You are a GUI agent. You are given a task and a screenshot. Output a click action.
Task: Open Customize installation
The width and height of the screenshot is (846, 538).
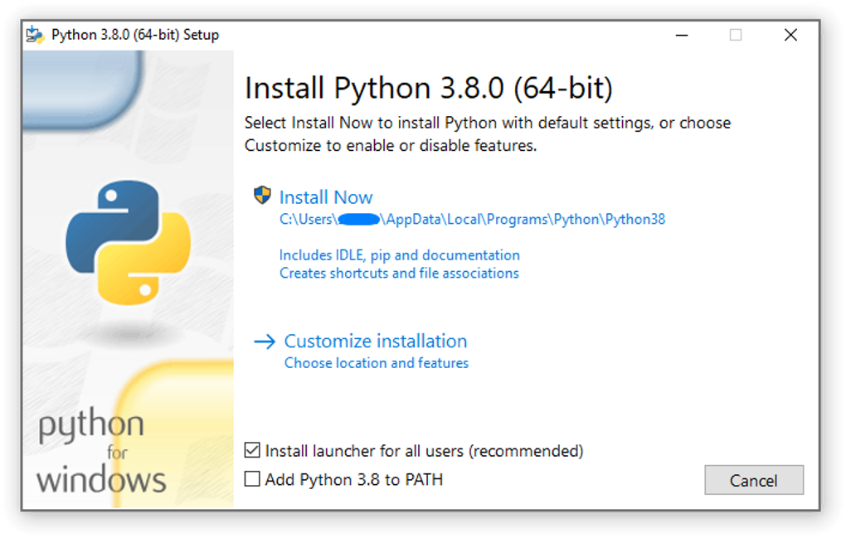[375, 341]
